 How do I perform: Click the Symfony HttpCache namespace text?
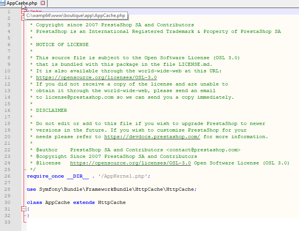[x=117, y=189]
